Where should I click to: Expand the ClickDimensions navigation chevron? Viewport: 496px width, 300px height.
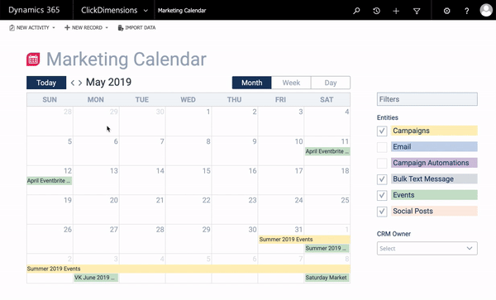145,11
